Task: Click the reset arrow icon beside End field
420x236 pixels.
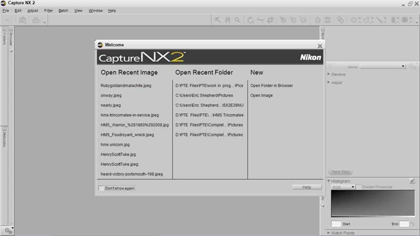Action: coord(412,224)
